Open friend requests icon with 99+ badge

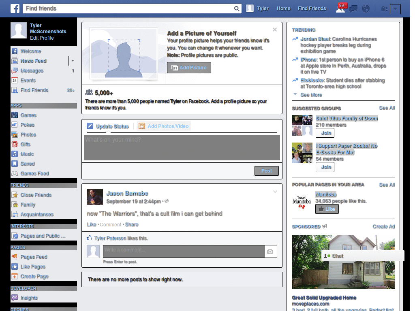click(x=340, y=9)
